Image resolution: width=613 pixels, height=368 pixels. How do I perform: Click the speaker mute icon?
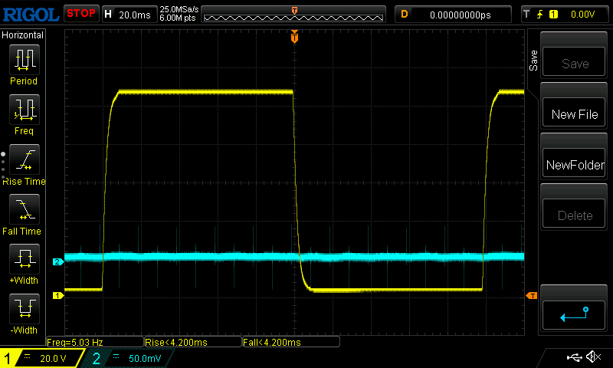592,357
